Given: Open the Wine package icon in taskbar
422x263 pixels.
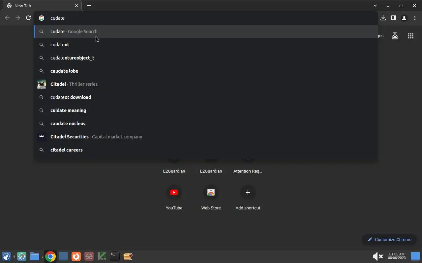Looking at the screenshot, I should (x=128, y=256).
